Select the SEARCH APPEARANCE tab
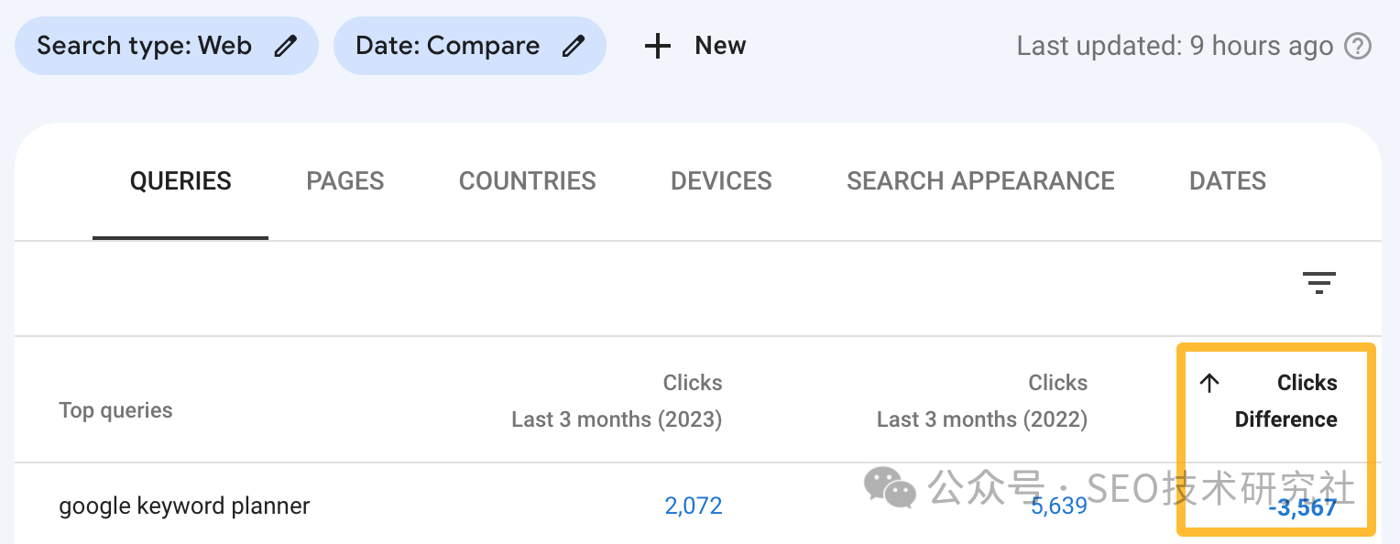Viewport: 1400px width, 544px height. point(980,181)
